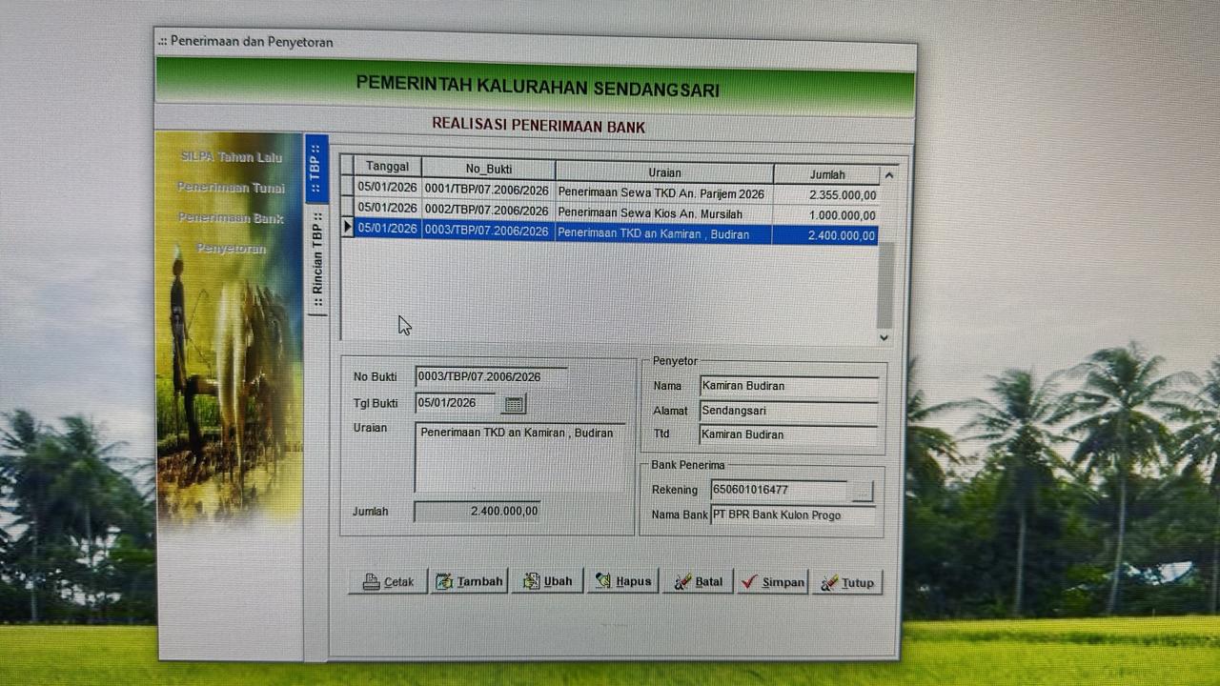This screenshot has height=686, width=1220.
Task: Click the Ubah edit button
Action: pyautogui.click(x=547, y=581)
